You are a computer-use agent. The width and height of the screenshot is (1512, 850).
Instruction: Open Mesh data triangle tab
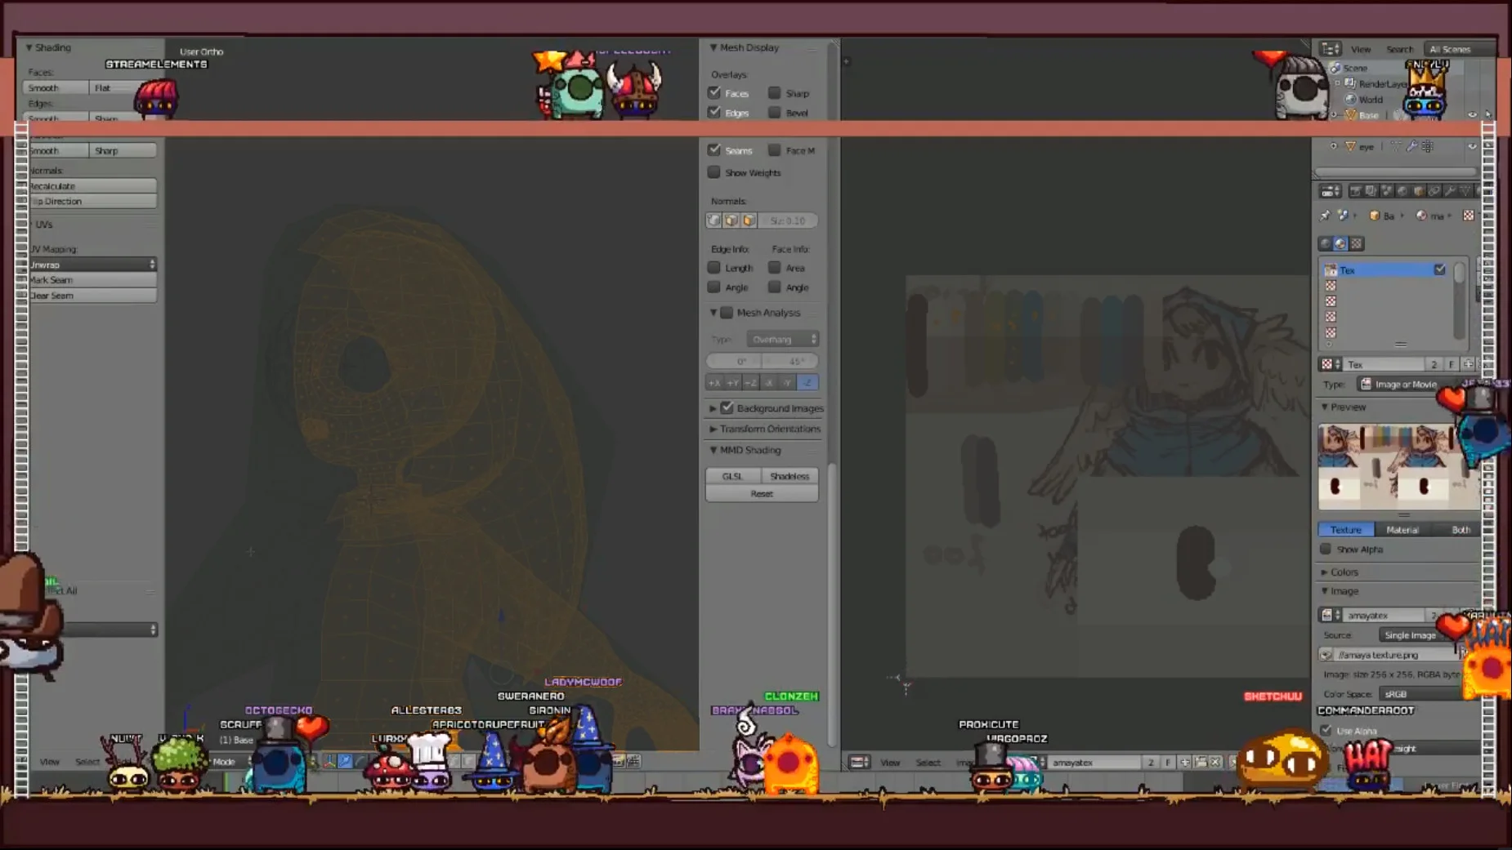click(x=1465, y=191)
